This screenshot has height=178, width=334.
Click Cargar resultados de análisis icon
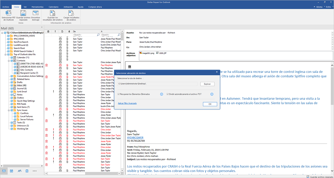click(71, 14)
